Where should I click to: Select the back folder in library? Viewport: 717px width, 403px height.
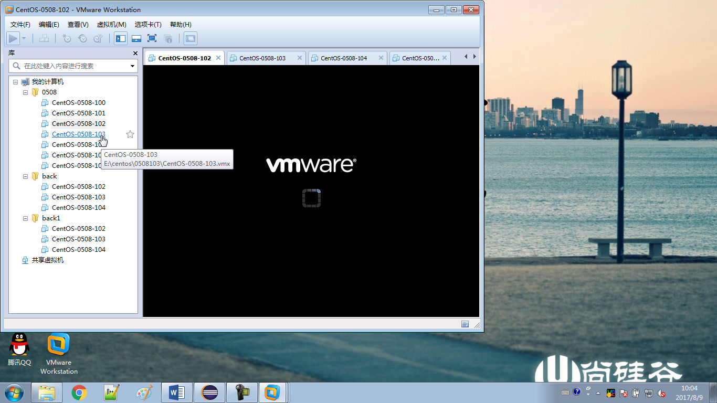[x=49, y=176]
